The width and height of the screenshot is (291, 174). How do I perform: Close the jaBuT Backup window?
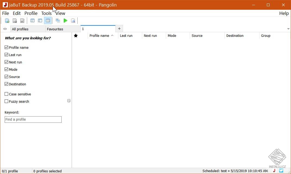[283, 5]
